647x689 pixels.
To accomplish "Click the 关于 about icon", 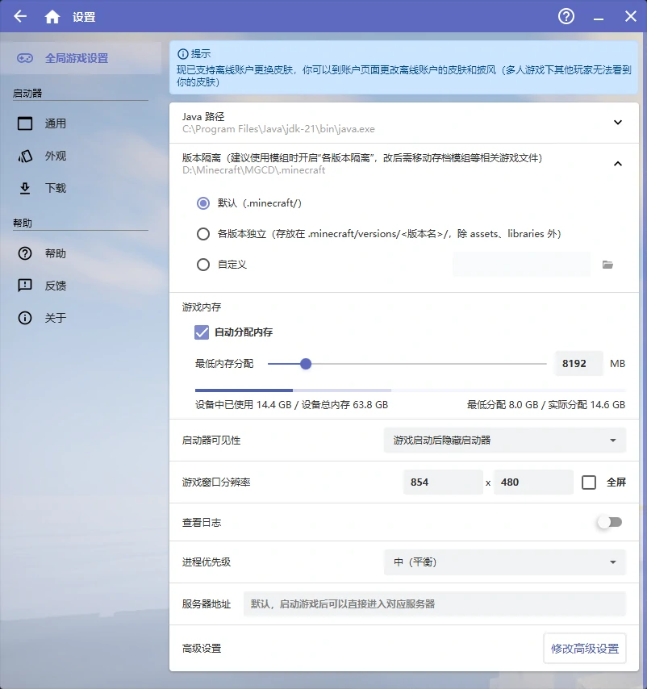I will pyautogui.click(x=24, y=317).
